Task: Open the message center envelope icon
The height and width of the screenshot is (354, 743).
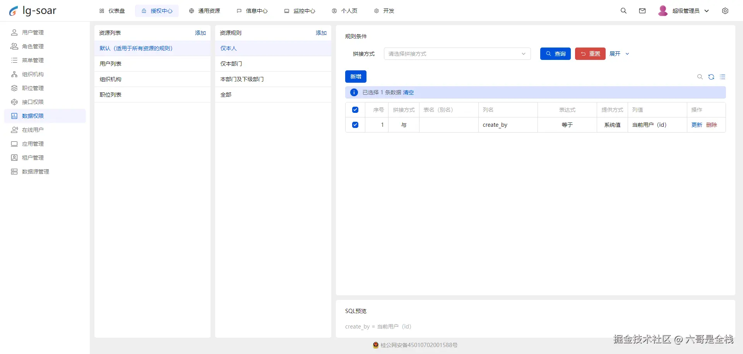Action: pos(642,11)
